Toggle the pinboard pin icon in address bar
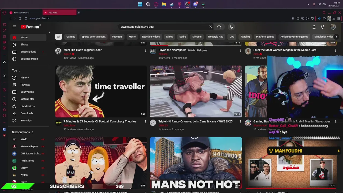 click(293, 18)
